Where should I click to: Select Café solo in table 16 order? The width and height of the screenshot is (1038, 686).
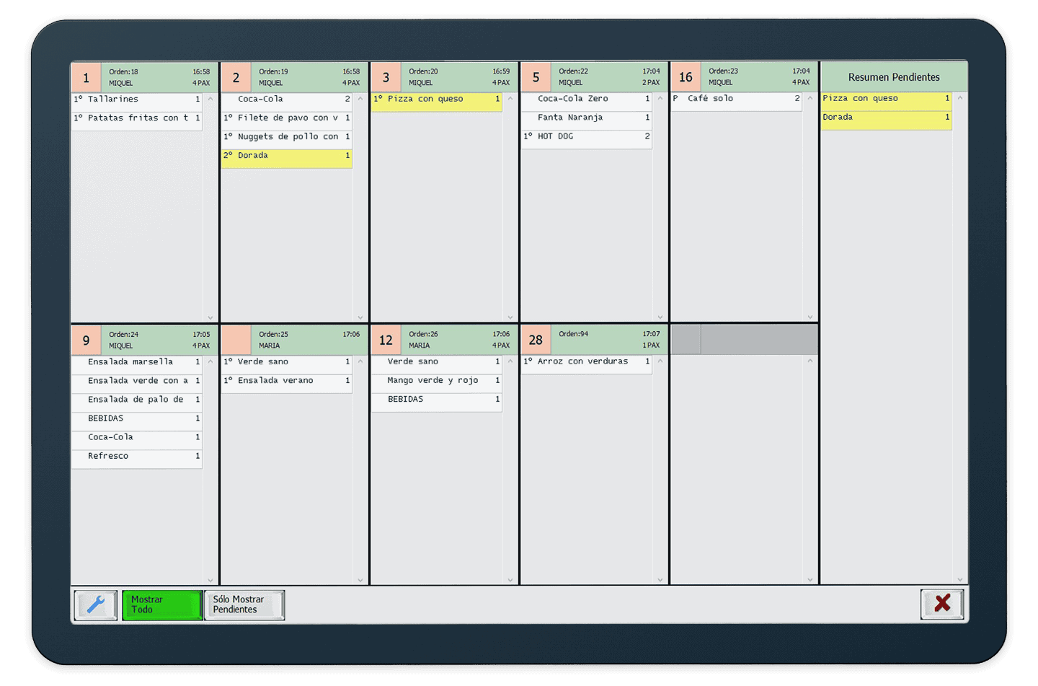(x=735, y=99)
